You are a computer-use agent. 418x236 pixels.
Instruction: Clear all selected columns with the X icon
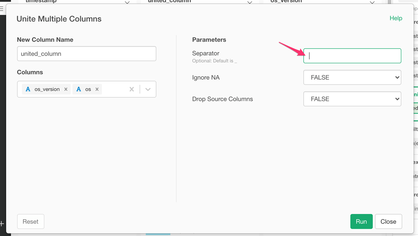[132, 89]
